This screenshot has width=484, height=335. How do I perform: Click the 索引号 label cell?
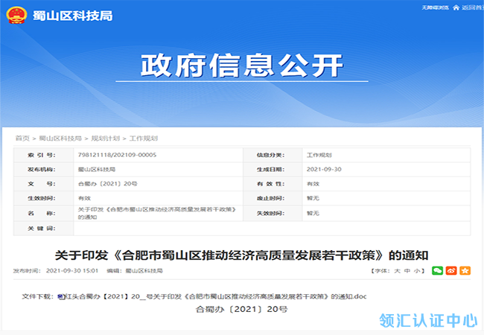pos(43,155)
